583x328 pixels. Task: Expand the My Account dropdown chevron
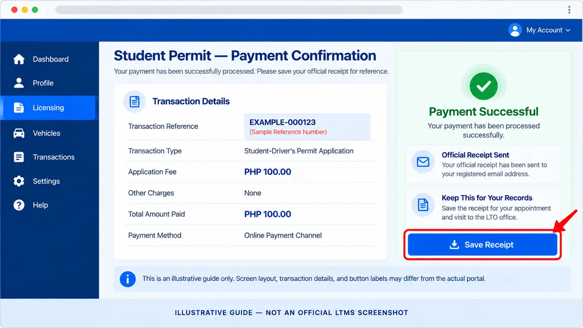[x=568, y=30]
